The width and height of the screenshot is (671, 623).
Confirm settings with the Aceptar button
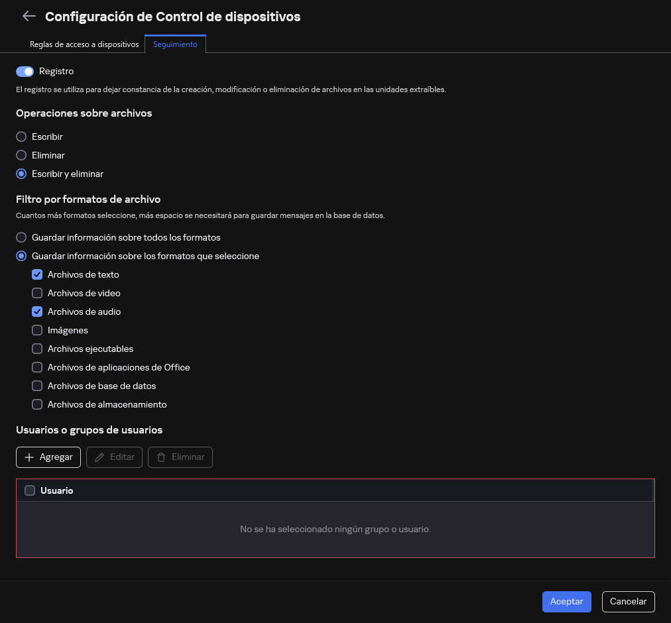click(x=566, y=602)
